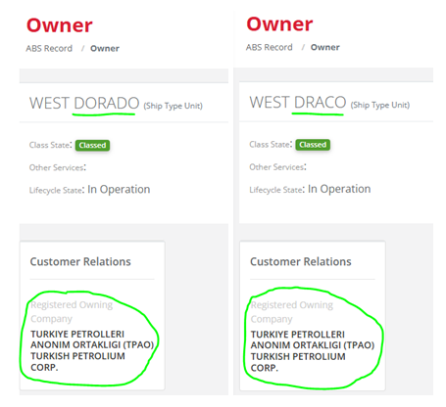Screen dimensions: 446x407
Task: Click red Owner heading in left panel
Action: click(x=60, y=25)
